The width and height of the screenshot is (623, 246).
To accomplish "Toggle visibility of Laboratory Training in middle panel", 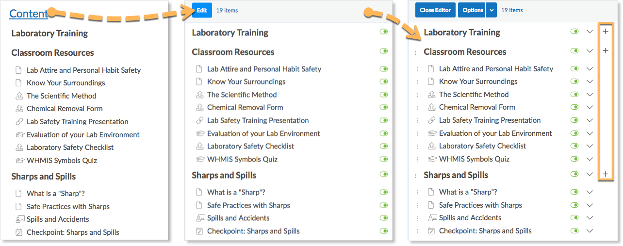I will (384, 32).
